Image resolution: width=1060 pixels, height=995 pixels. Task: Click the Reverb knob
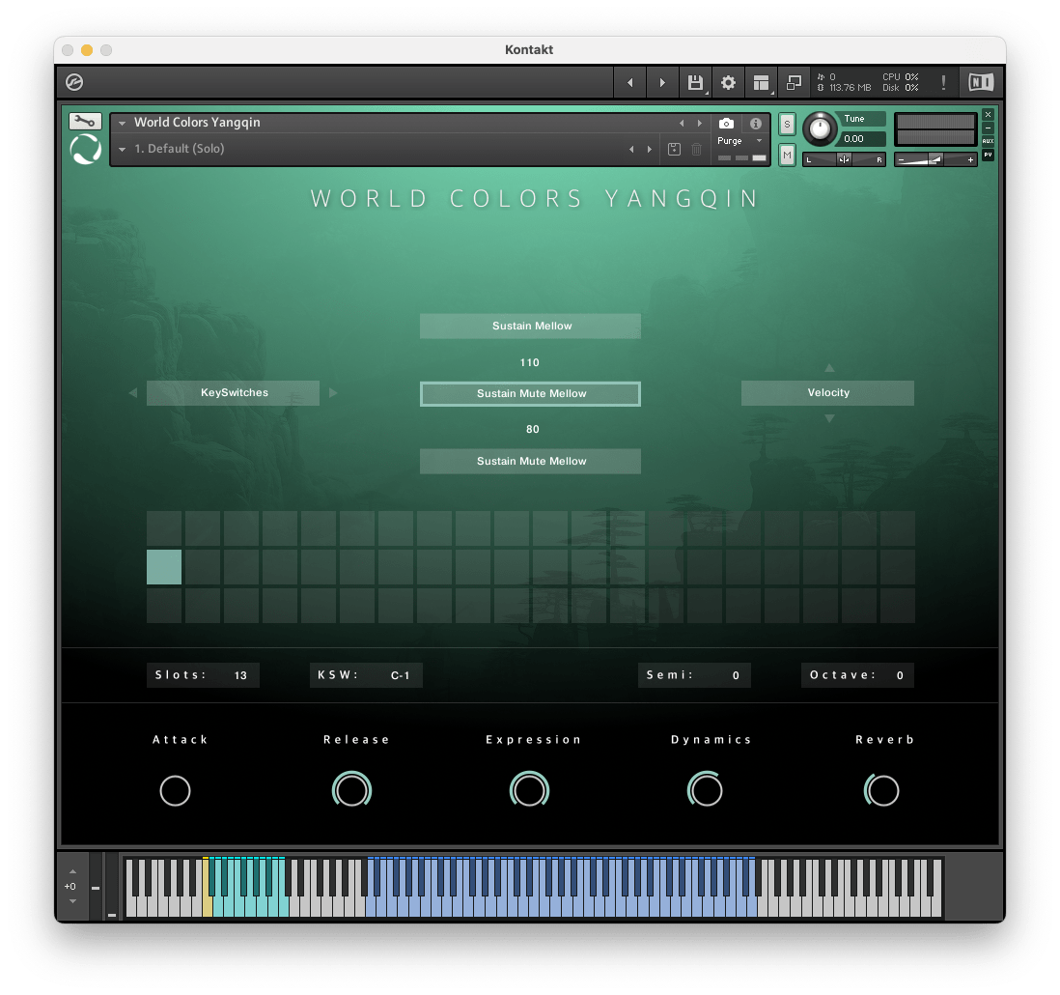coord(882,789)
